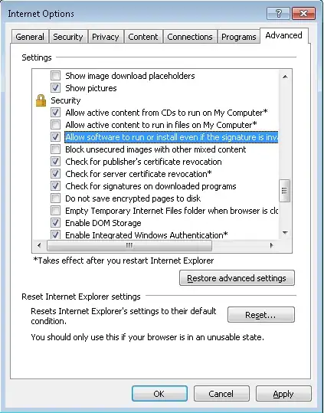Click the scroll up arrow in settings list
324x413 pixels.
pos(285,77)
